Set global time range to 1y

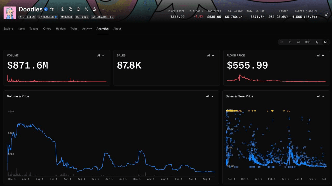click(317, 42)
